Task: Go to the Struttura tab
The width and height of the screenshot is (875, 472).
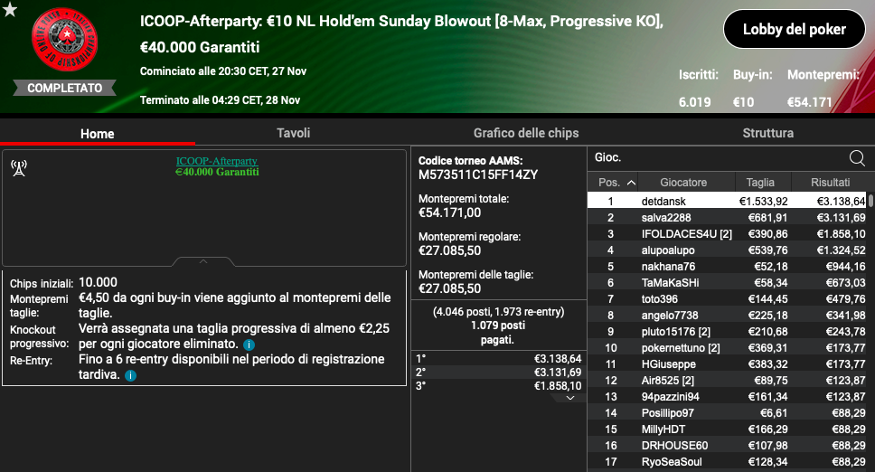Action: 767,133
